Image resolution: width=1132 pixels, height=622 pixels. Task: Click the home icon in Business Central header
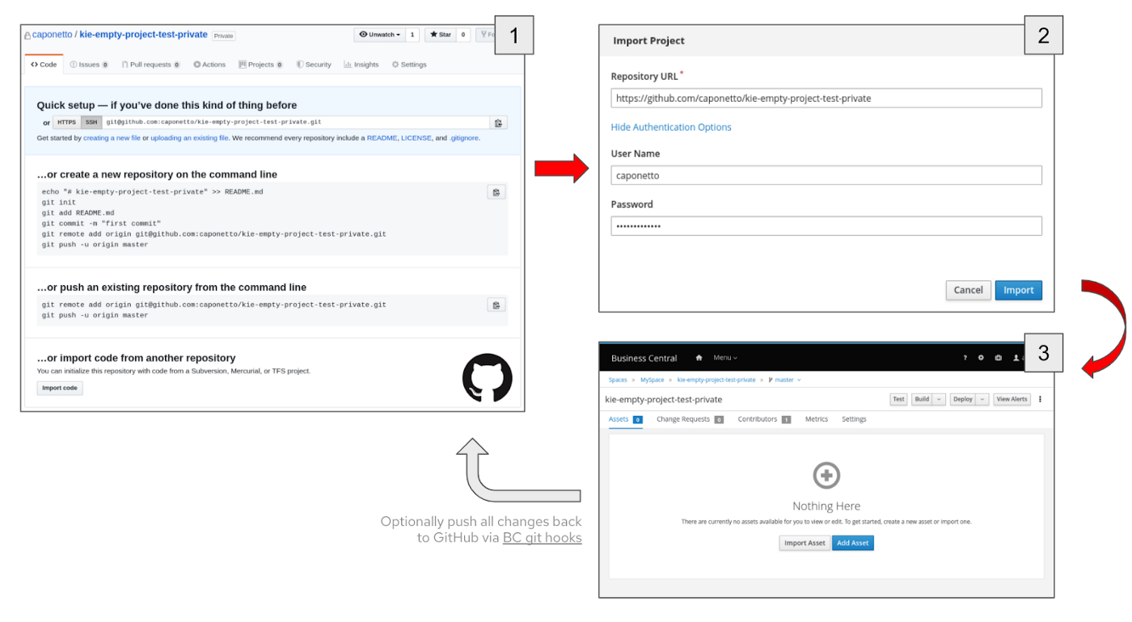point(699,357)
